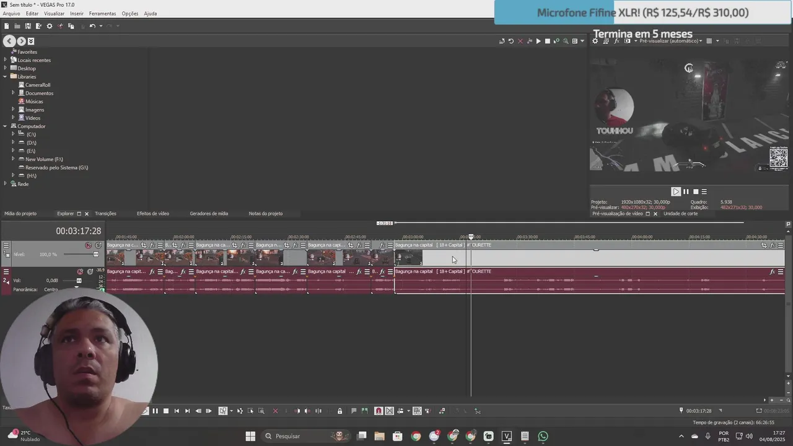Switch to Unidade de corte tab
Screen dimensions: 793x446
pos(680,214)
